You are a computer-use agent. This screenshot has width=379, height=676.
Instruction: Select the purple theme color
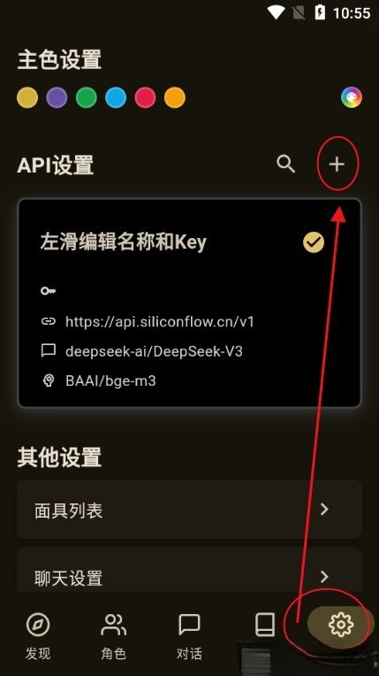coord(57,97)
